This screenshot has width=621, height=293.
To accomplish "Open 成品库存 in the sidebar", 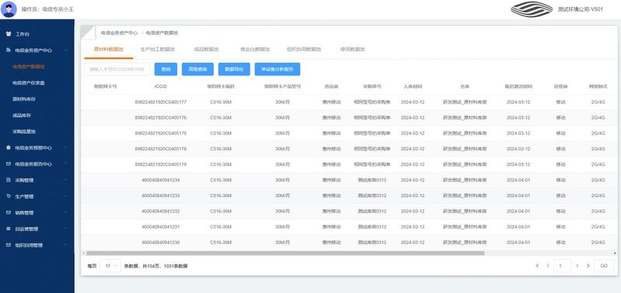I will (22, 115).
